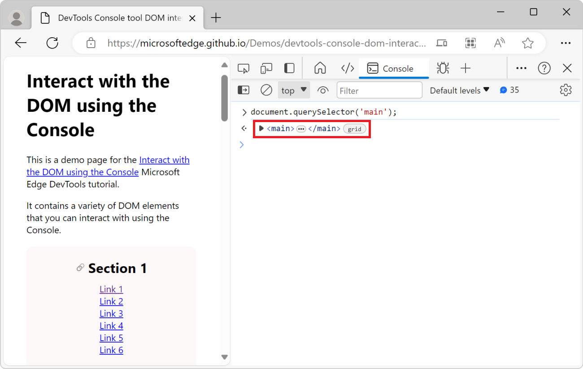Viewport: 583px width, 369px height.
Task: Clear the console output
Action: pos(266,90)
